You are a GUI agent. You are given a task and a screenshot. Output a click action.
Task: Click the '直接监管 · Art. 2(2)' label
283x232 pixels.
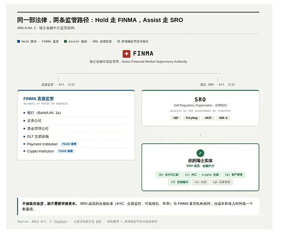(58, 84)
